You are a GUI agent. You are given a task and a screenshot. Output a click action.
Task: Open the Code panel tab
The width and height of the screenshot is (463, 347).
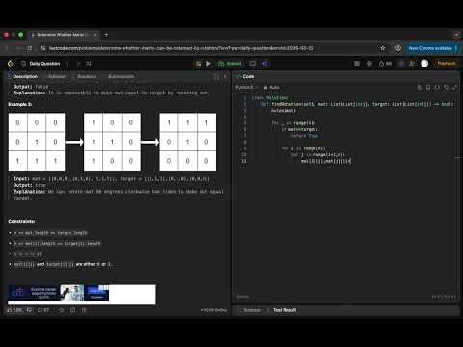pos(245,76)
